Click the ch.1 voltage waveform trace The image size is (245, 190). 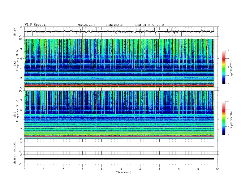pyautogui.click(x=119, y=31)
